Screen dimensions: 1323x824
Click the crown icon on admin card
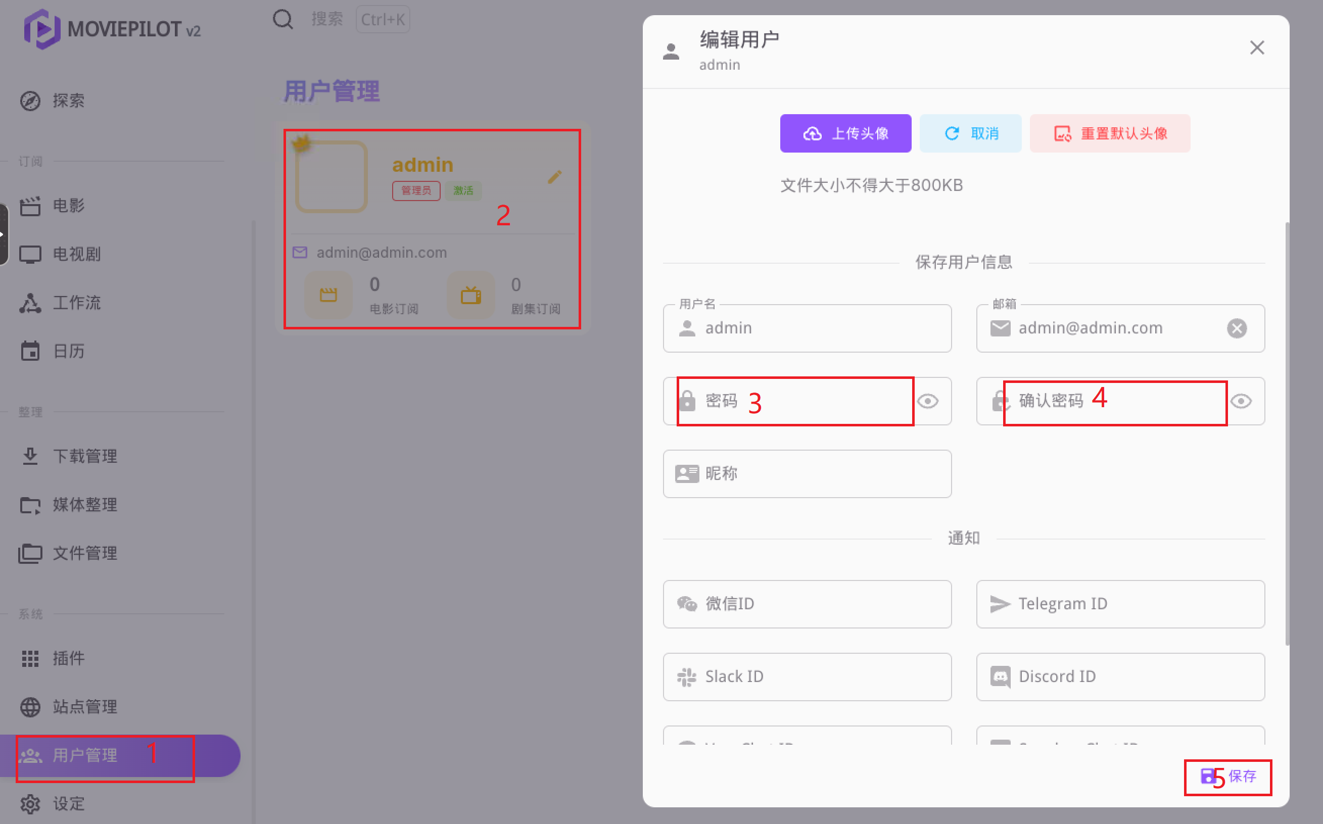[x=302, y=143]
